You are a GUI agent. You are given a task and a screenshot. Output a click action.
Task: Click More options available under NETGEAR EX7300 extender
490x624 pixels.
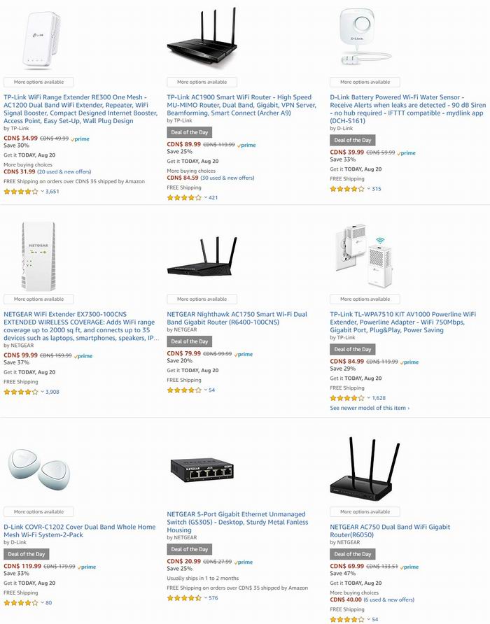click(x=38, y=299)
